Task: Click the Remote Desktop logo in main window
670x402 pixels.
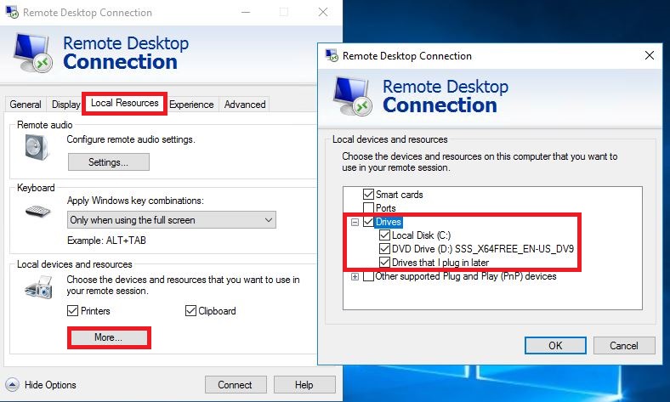Action: 33,52
